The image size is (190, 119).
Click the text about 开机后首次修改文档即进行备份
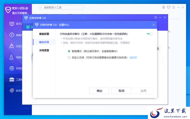tap(92, 38)
